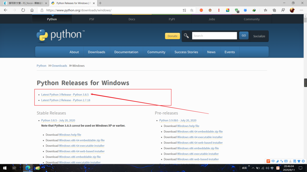
Task: Open the browser home page icon
Action: click(x=32, y=10)
